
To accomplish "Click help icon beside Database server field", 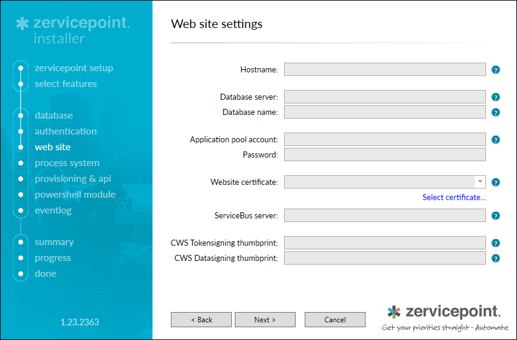I will 496,97.
